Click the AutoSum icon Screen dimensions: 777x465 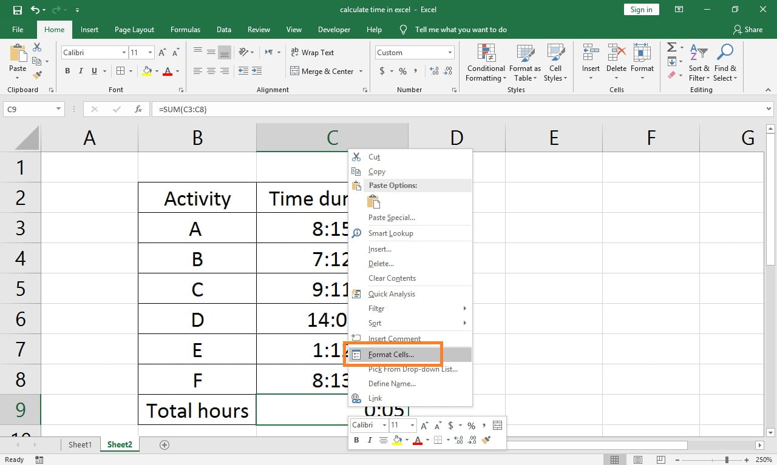671,47
